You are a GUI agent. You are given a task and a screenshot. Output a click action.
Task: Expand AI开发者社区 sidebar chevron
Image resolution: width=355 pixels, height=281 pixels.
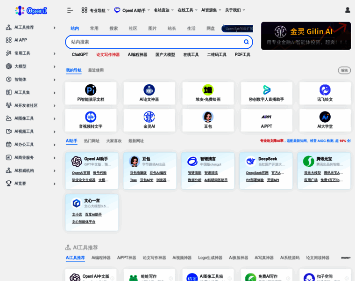tap(54, 105)
